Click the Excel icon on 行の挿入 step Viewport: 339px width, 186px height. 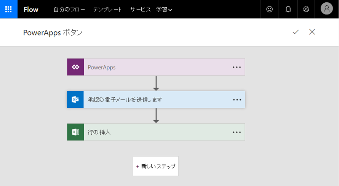click(75, 132)
